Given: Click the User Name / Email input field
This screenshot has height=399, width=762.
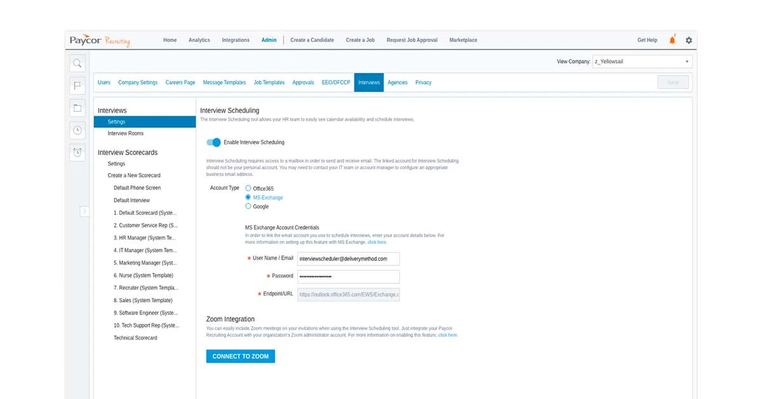Looking at the screenshot, I should pyautogui.click(x=348, y=259).
